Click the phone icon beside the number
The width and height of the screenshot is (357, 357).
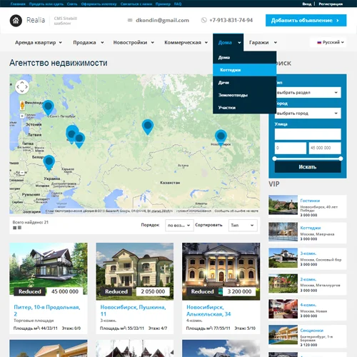coord(204,20)
